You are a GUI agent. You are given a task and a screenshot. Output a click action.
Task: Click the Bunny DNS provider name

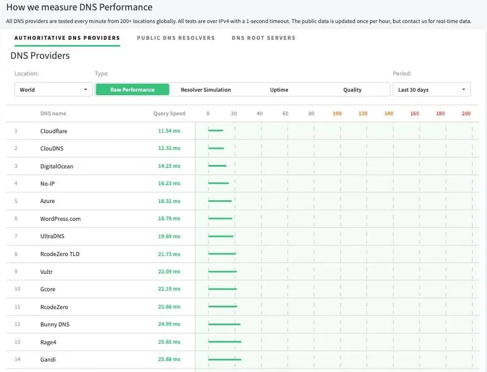tap(55, 324)
